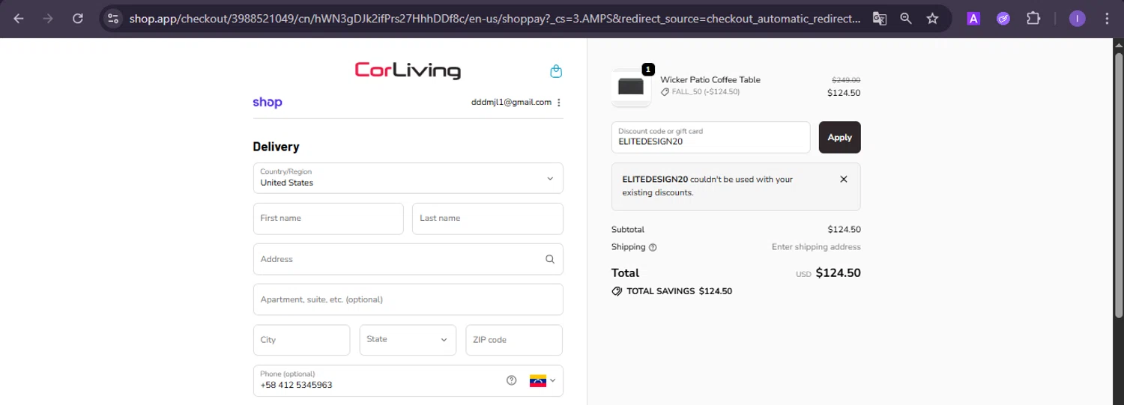
Task: Click the address search magnifier icon
Action: point(550,259)
